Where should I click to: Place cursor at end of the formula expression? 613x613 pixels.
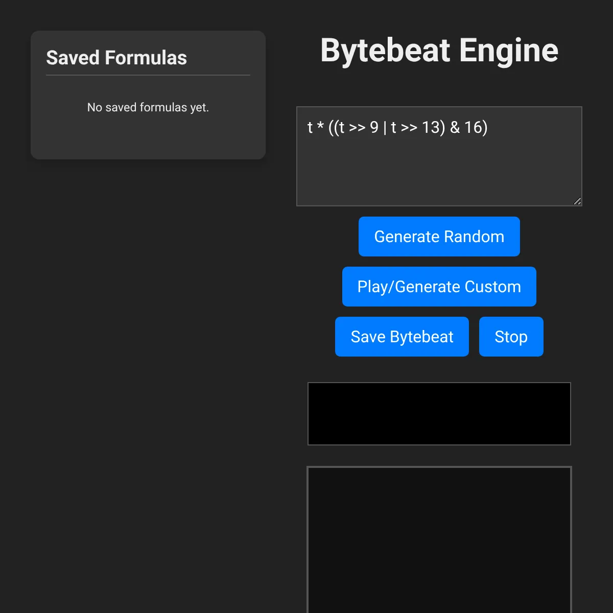click(488, 128)
